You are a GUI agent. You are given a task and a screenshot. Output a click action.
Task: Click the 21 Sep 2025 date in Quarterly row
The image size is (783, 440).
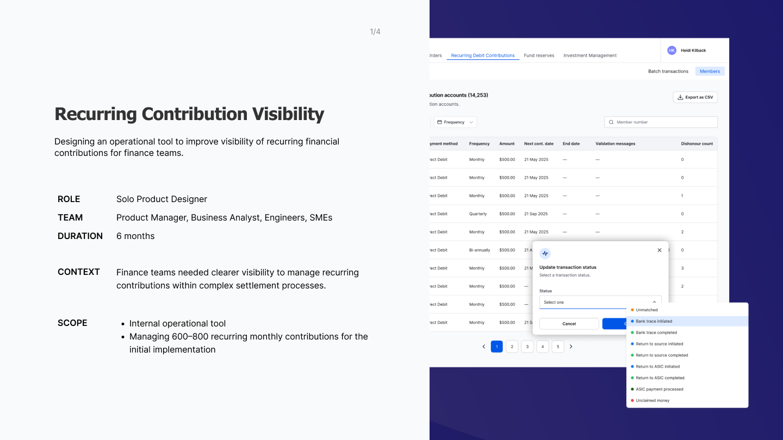click(x=536, y=214)
